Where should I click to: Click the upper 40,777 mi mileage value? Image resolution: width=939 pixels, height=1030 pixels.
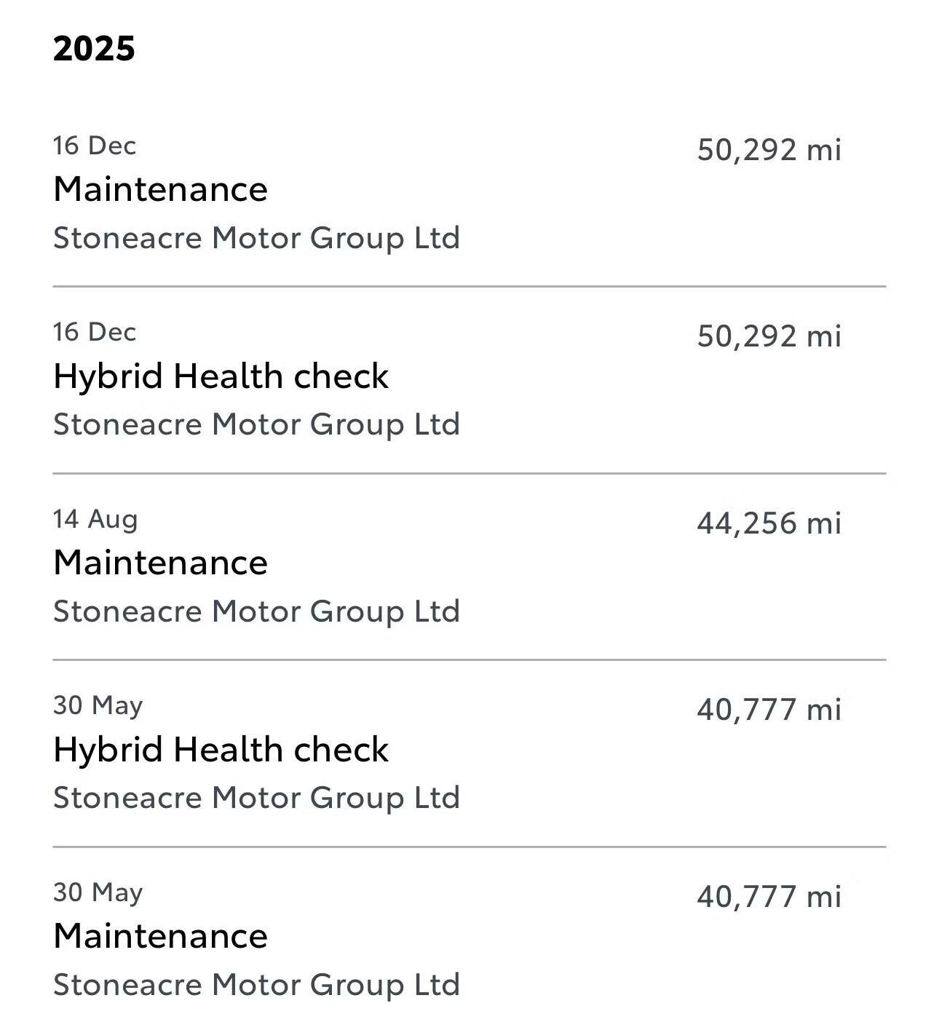(769, 710)
